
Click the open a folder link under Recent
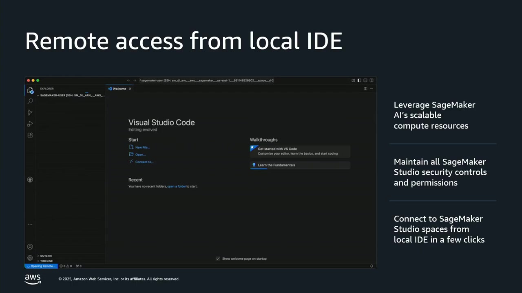pyautogui.click(x=177, y=186)
